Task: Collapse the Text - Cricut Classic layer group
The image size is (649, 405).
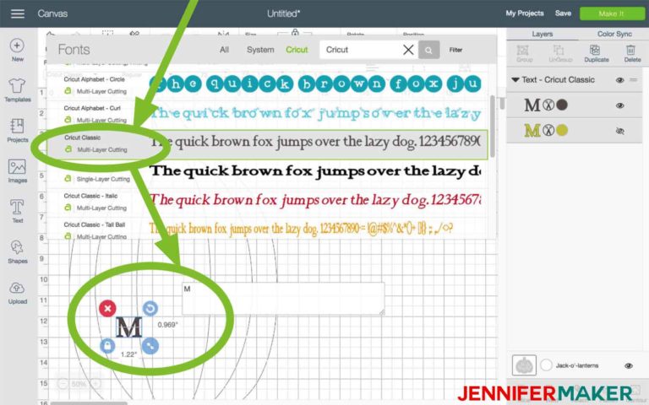Action: click(515, 80)
